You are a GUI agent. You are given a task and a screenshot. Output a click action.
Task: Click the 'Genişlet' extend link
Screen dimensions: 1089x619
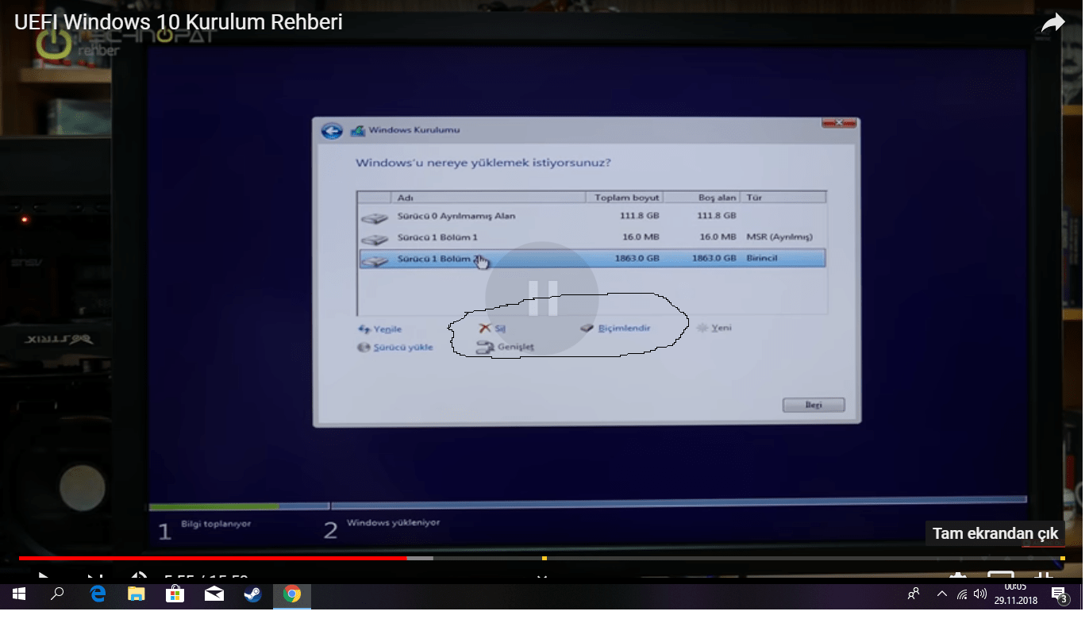(x=516, y=347)
